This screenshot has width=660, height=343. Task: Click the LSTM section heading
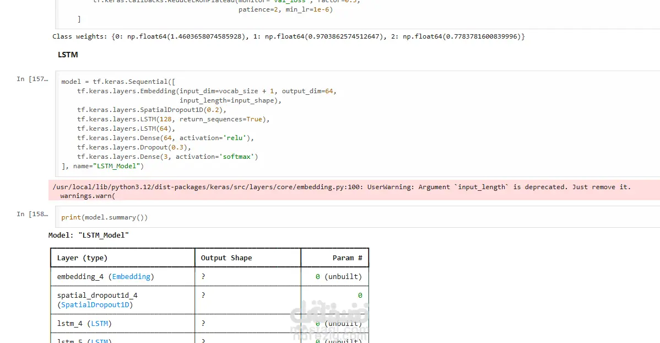pyautogui.click(x=68, y=55)
